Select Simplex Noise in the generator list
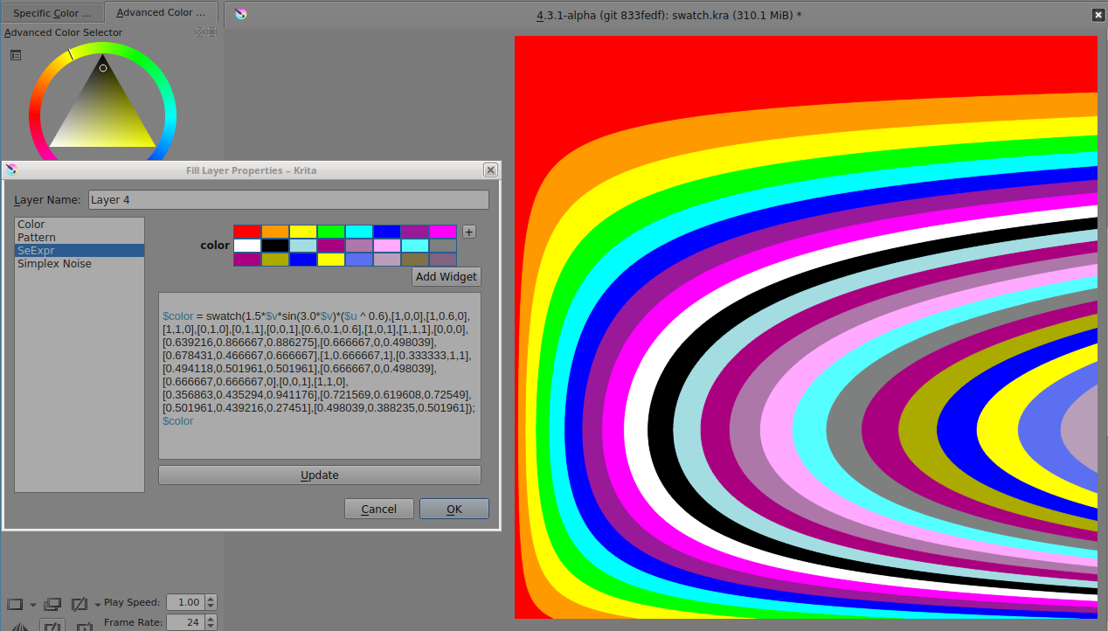This screenshot has width=1108, height=631. [x=54, y=264]
